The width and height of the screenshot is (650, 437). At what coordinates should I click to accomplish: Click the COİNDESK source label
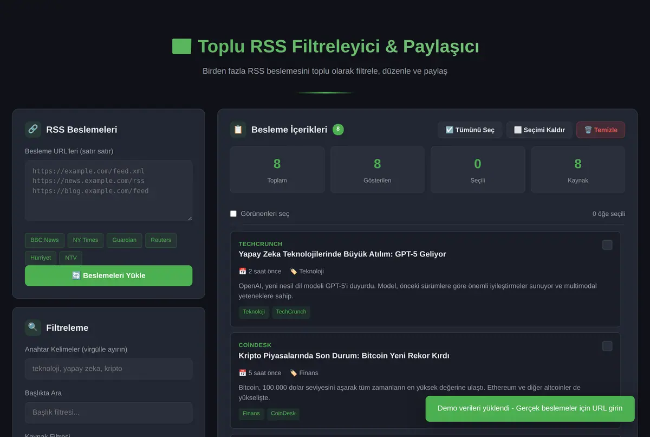point(255,345)
